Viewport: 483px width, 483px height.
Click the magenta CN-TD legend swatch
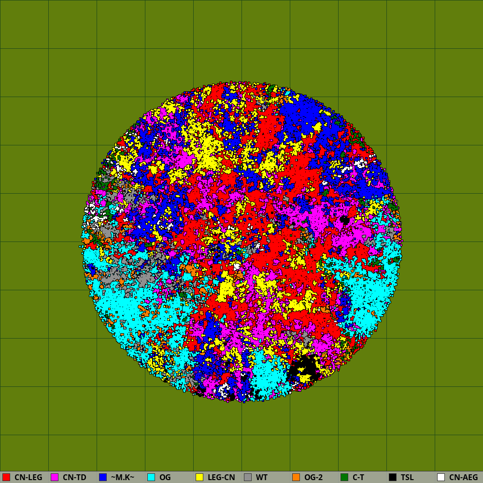point(55,477)
